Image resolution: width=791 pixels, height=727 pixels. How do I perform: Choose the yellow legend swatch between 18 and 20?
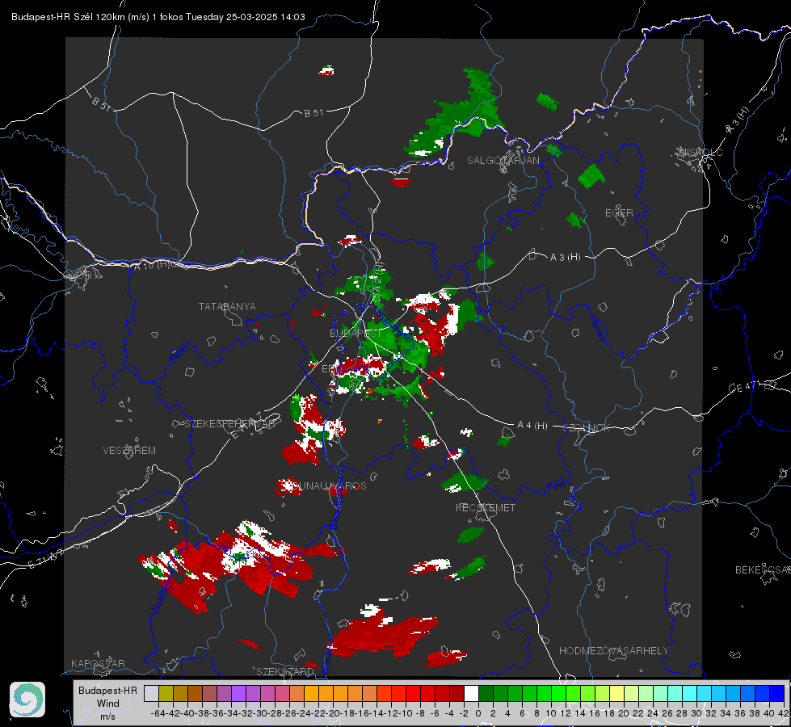click(616, 693)
